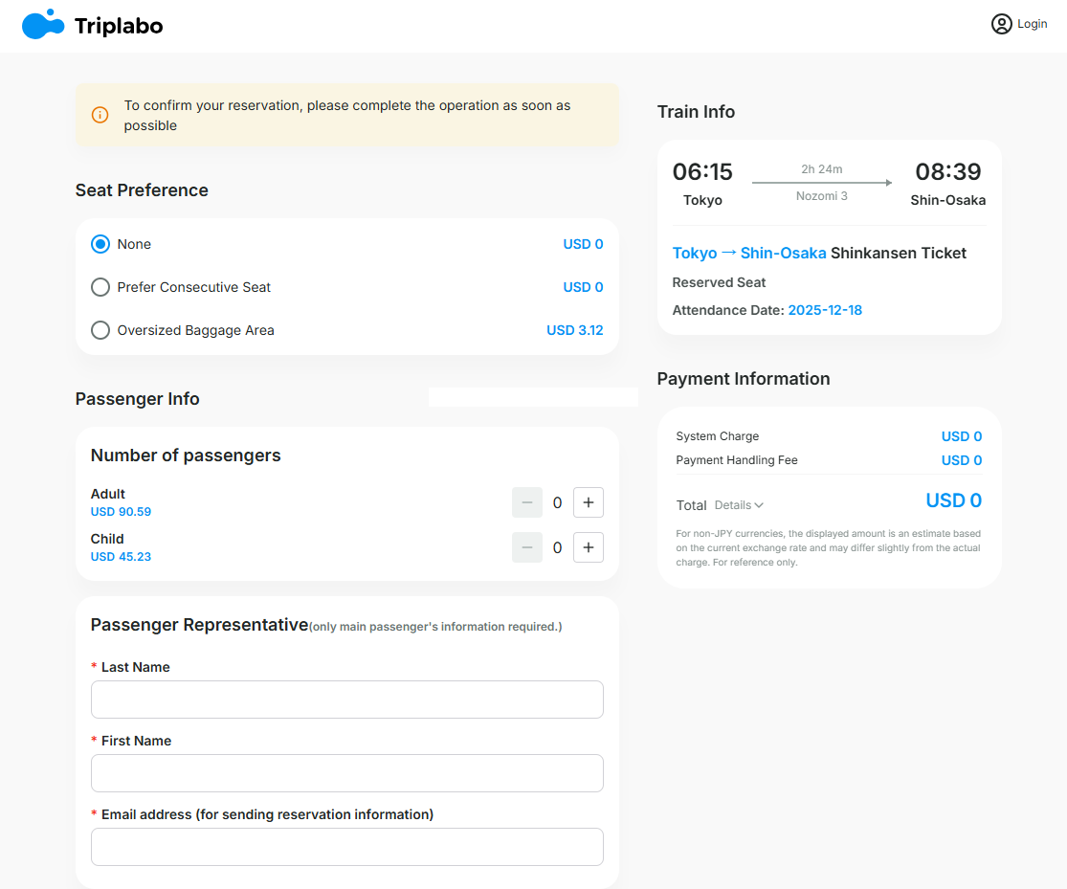This screenshot has height=889, width=1067.
Task: Decrease Adult passenger count with minus
Action: tap(527, 502)
